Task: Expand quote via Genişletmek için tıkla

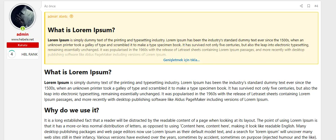Action: click(181, 60)
